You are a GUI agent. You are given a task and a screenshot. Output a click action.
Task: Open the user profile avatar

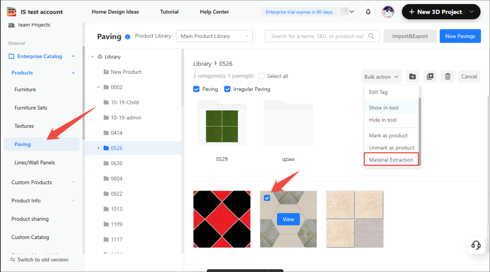tap(388, 12)
